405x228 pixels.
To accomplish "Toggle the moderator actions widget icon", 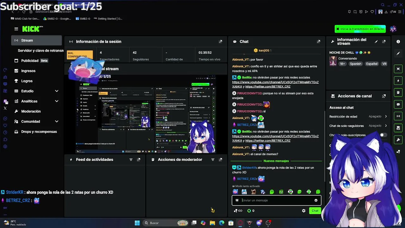I will click(398, 92).
